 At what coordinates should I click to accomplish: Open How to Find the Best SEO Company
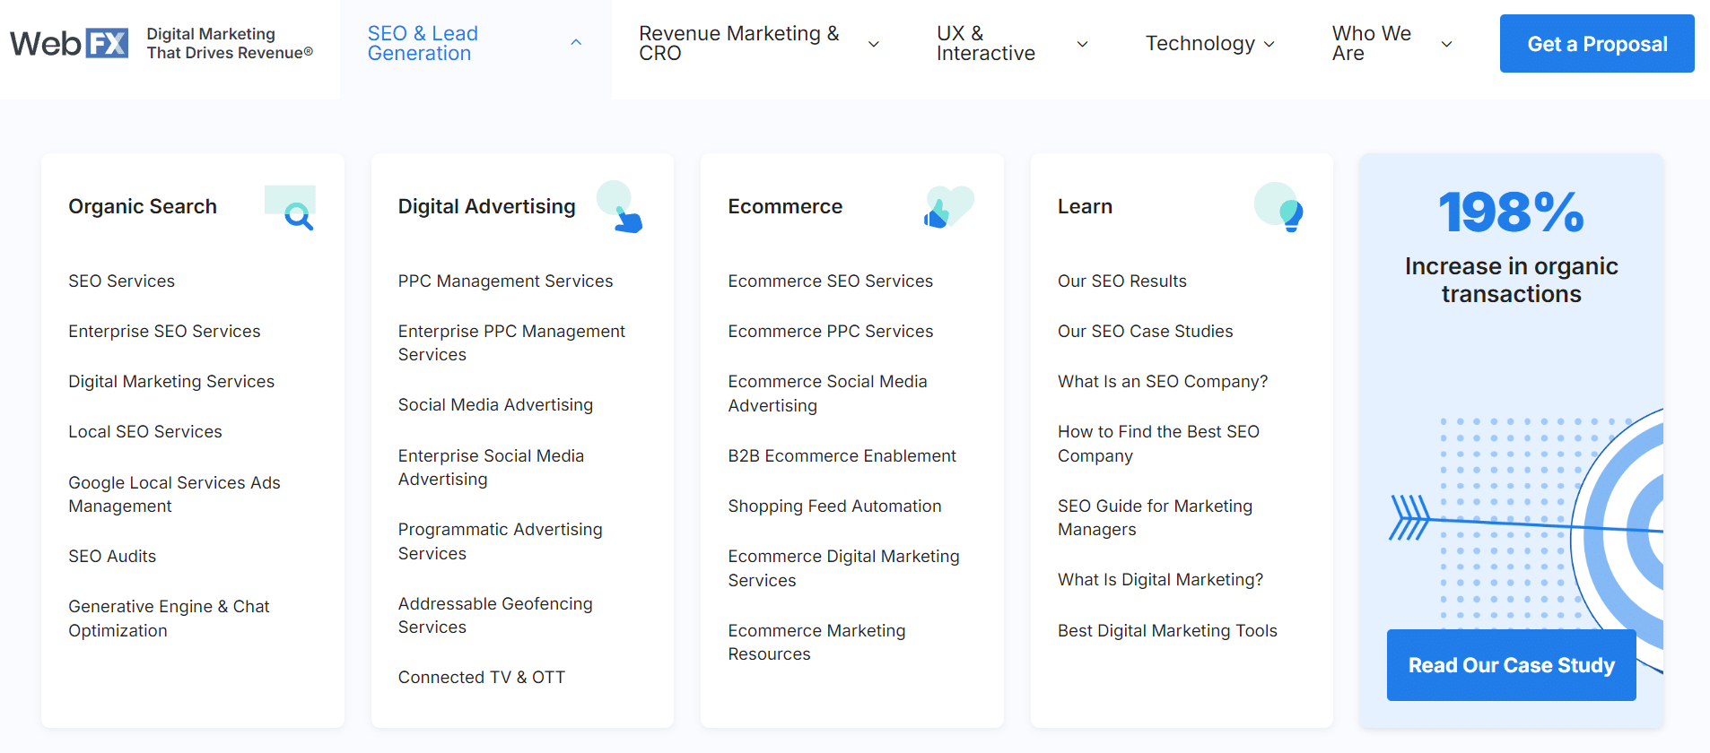tap(1158, 443)
